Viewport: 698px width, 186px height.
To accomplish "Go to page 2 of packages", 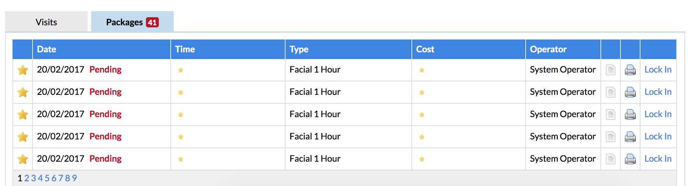I will click(27, 178).
